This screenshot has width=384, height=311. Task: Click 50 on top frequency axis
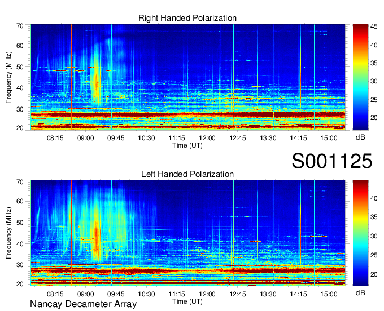(x=20, y=67)
